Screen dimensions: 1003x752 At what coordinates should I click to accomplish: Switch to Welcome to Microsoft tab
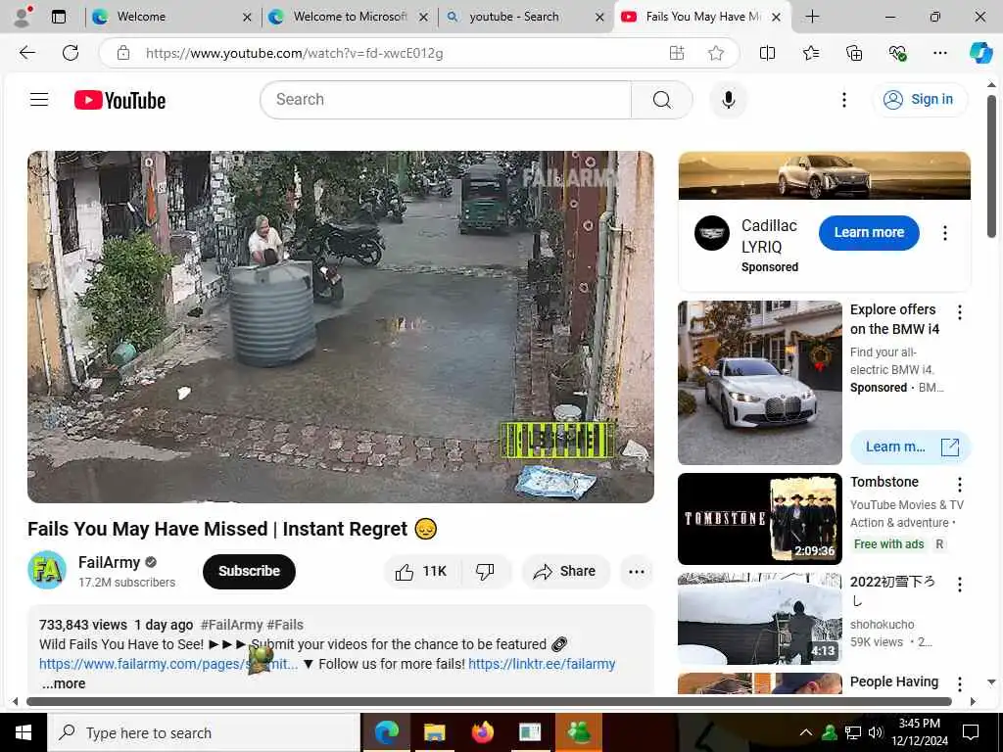[x=350, y=17]
